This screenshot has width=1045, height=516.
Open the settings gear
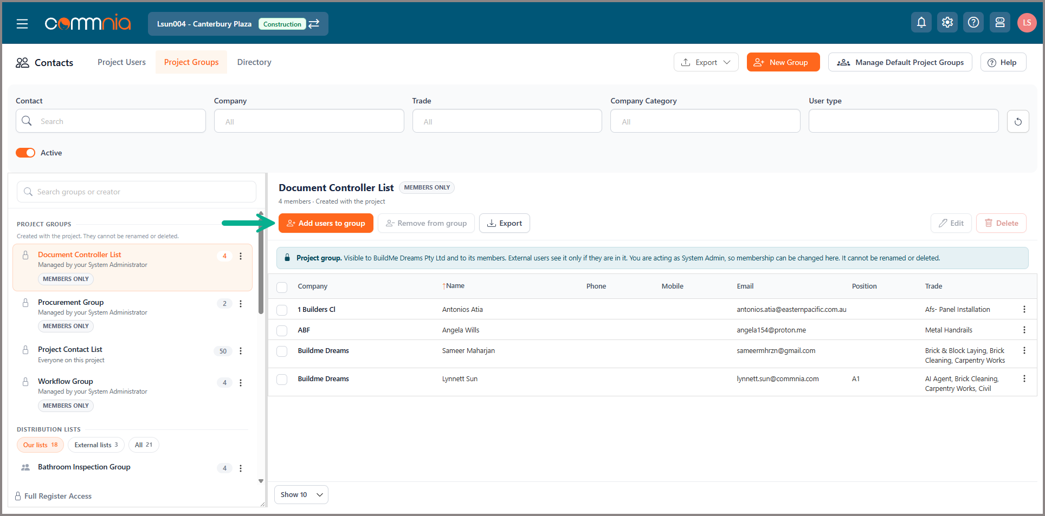click(947, 22)
